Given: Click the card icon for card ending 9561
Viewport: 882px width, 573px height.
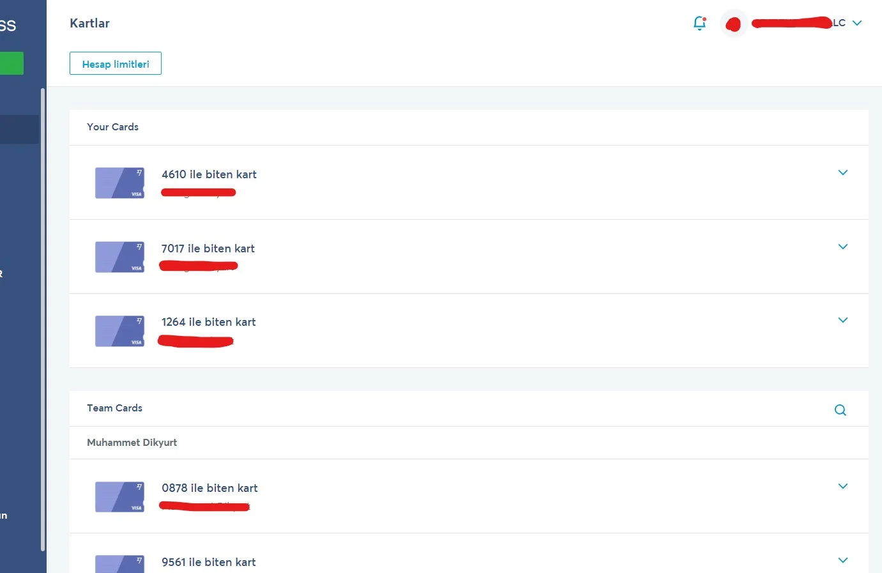Looking at the screenshot, I should 119,564.
